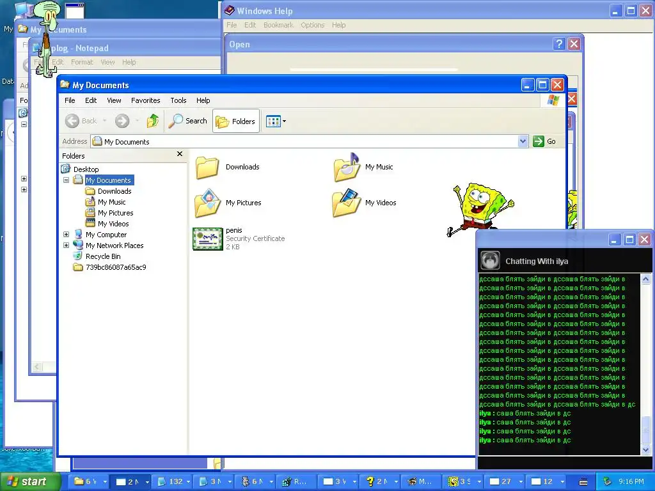Open the View menu in Notepad
The image size is (655, 491).
pos(107,62)
